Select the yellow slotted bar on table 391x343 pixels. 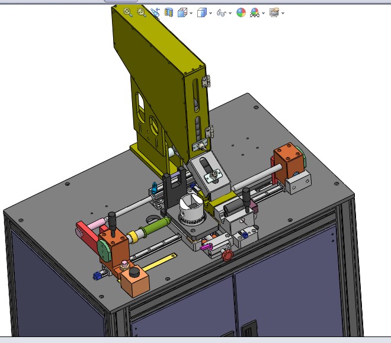pyautogui.click(x=159, y=262)
